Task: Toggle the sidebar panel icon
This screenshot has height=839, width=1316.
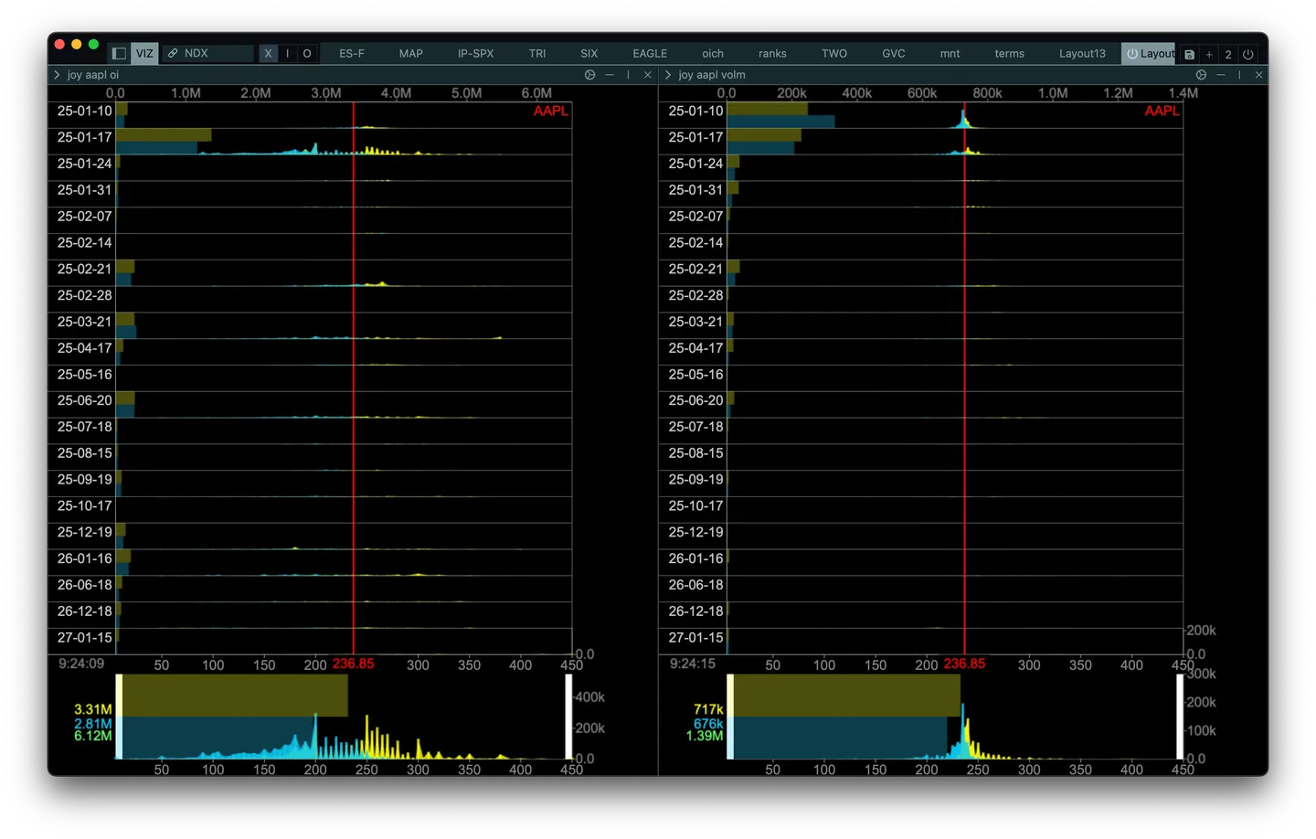Action: click(119, 54)
